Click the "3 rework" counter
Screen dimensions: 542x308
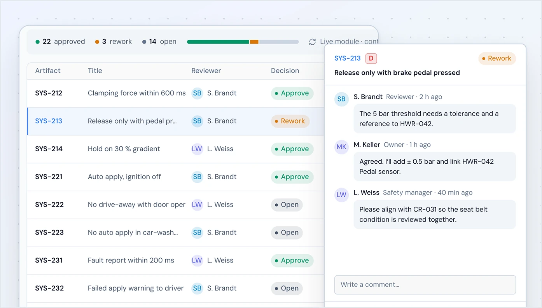click(114, 42)
